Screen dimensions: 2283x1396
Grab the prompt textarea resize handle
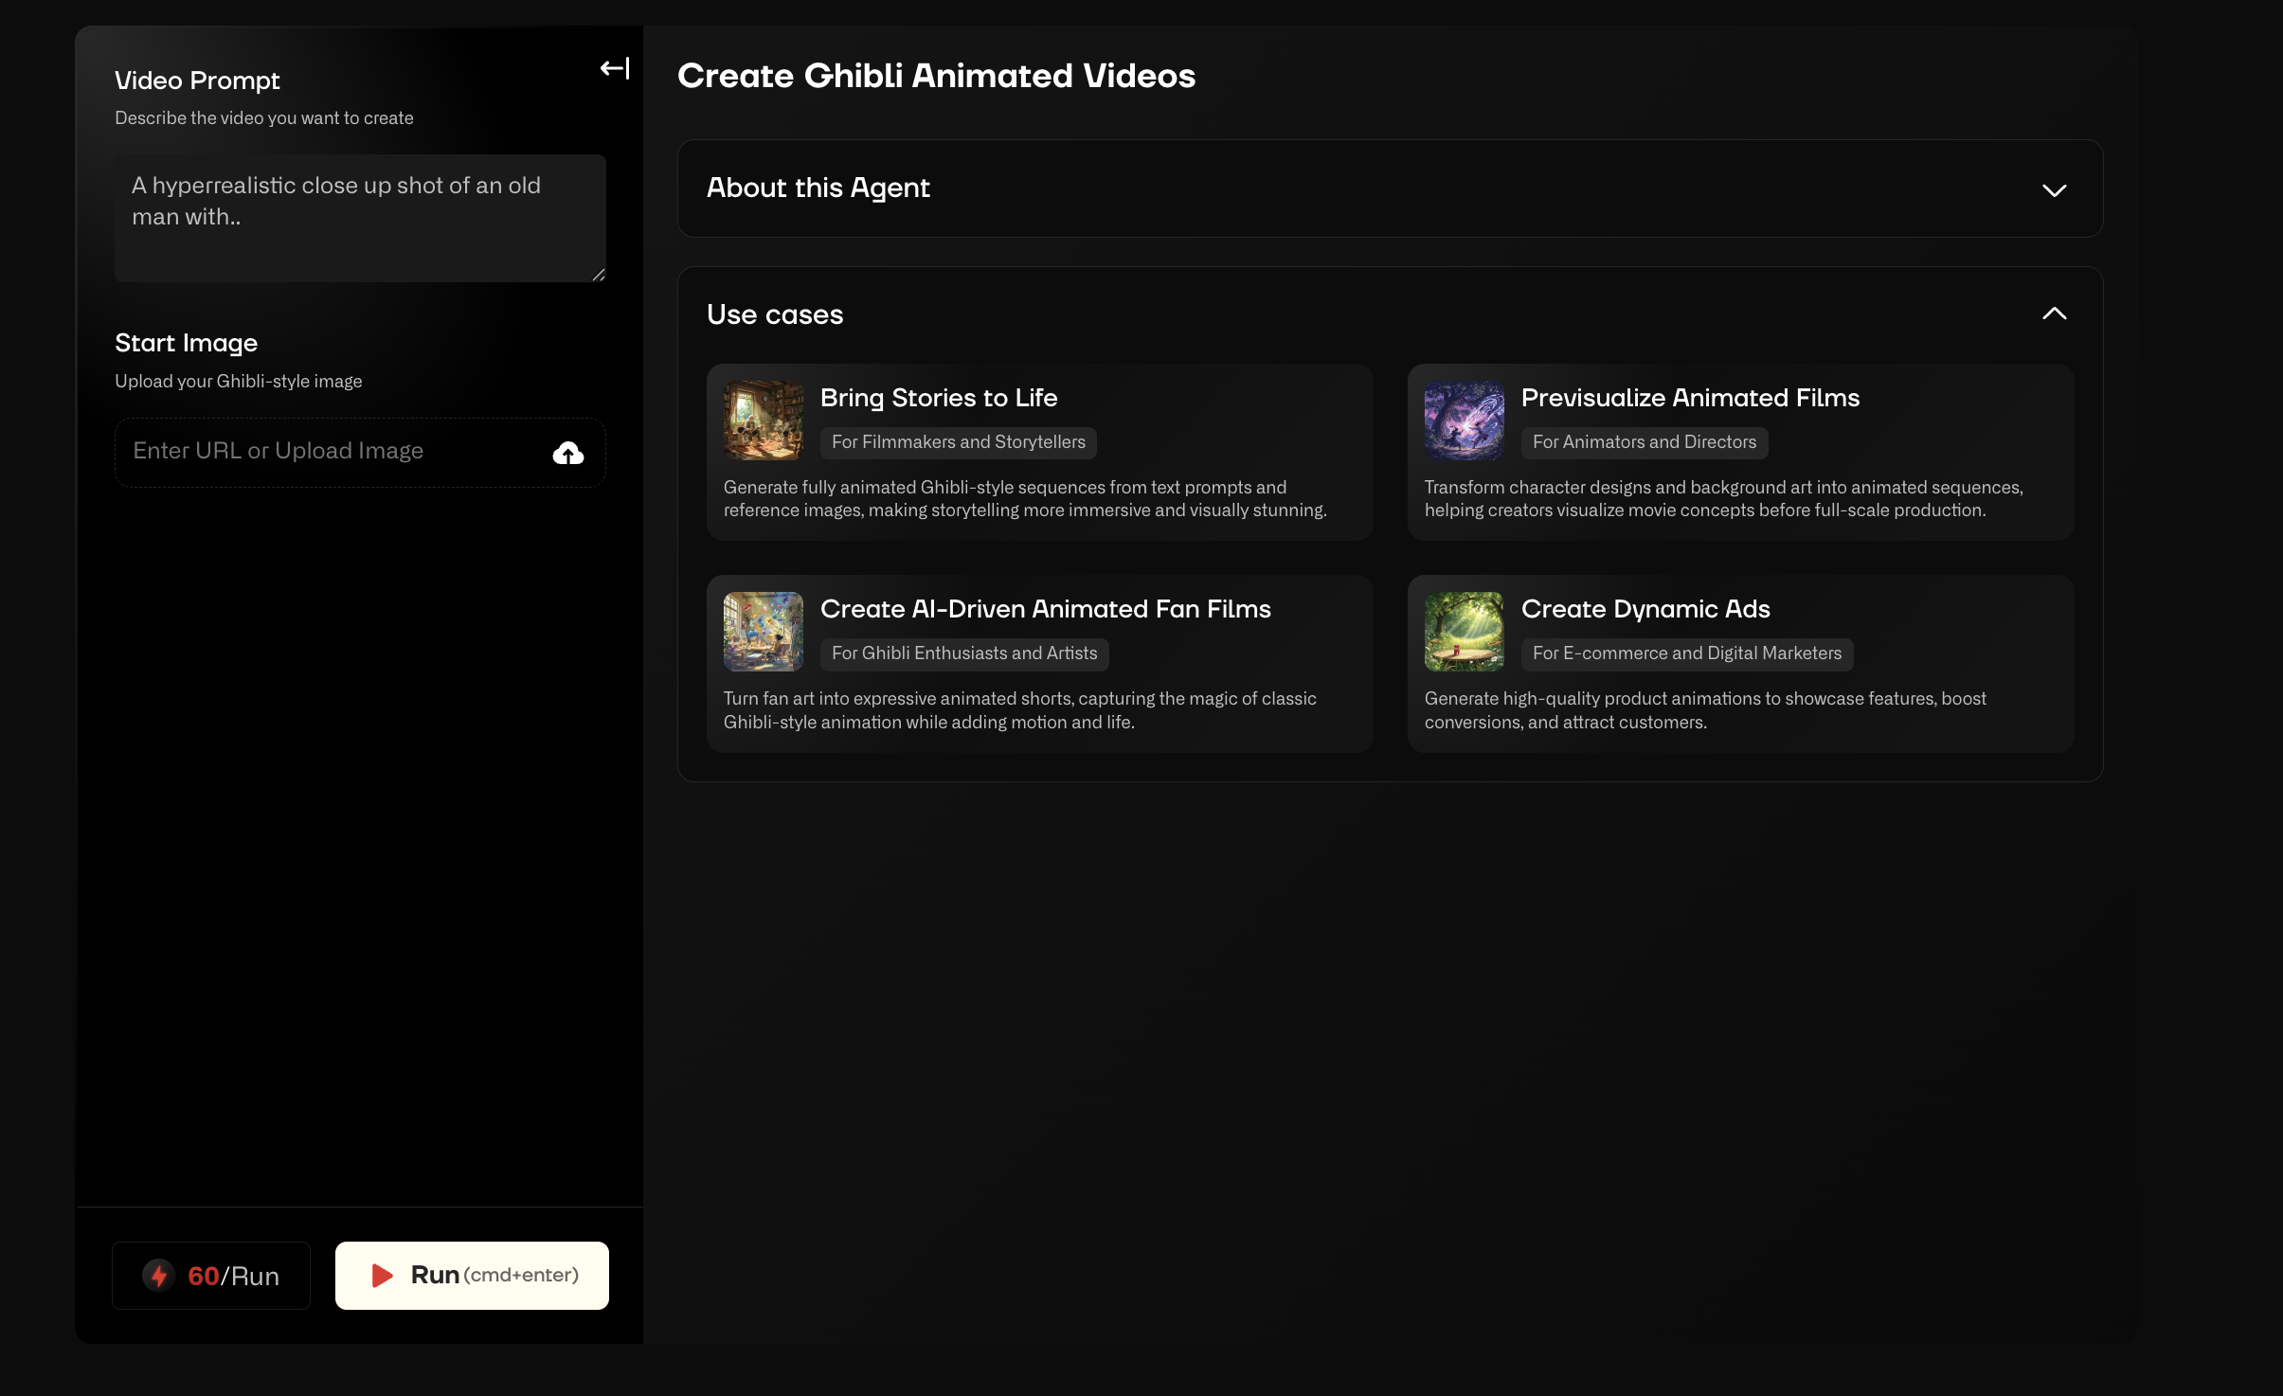click(x=599, y=275)
